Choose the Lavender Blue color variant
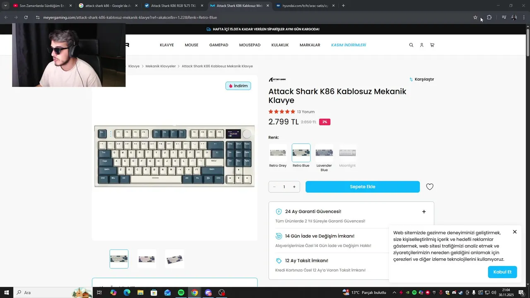Image resolution: width=530 pixels, height=298 pixels. [x=324, y=158]
